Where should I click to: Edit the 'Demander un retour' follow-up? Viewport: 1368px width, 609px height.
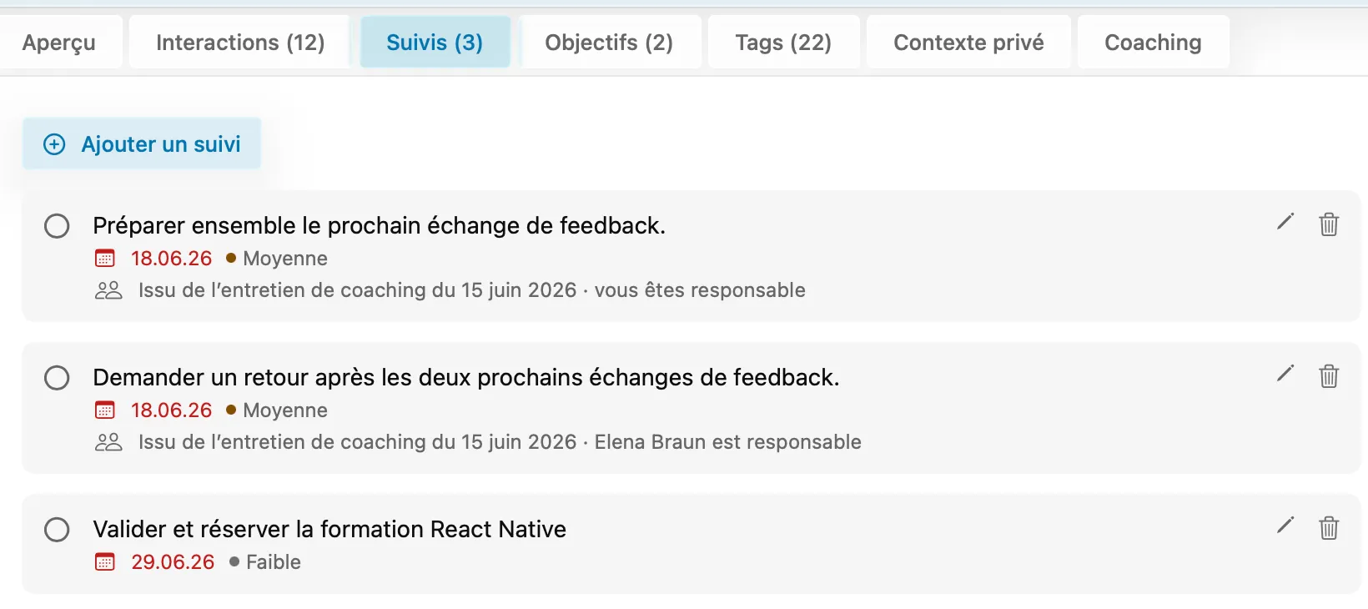[x=1285, y=374]
